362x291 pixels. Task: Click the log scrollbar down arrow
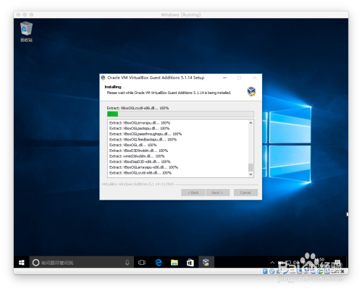(251, 174)
